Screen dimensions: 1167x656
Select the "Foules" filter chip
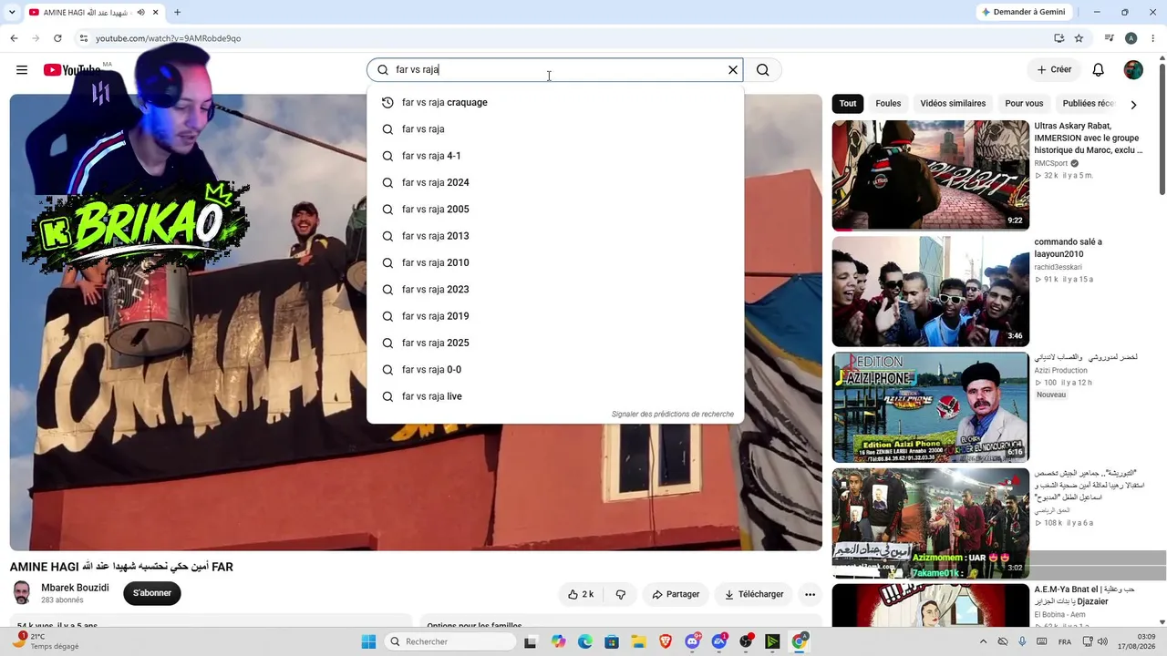[888, 104]
